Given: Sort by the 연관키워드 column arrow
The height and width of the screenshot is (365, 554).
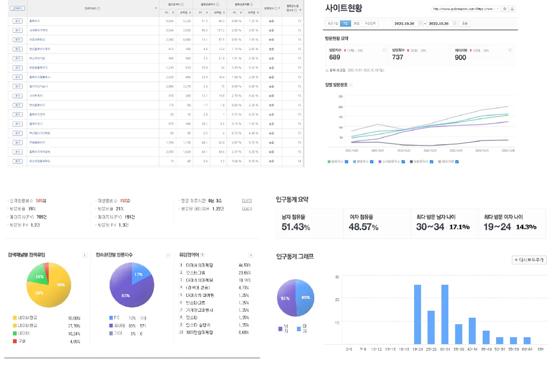Looking at the screenshot, I should pyautogui.click(x=156, y=8).
